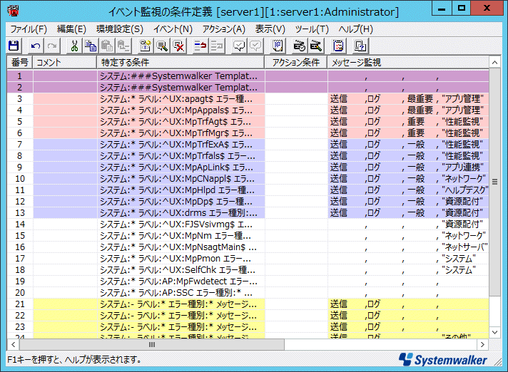508x372 pixels.
Task: Open the イベント(N) menu
Action: point(173,29)
